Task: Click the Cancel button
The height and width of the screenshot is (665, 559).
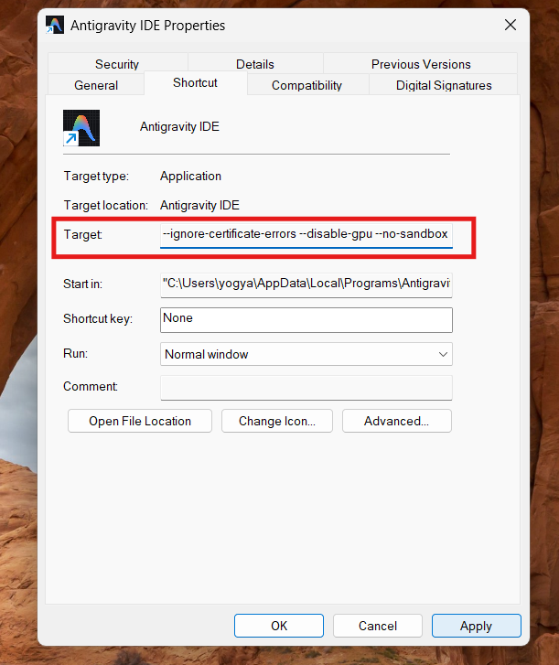Action: tap(378, 626)
